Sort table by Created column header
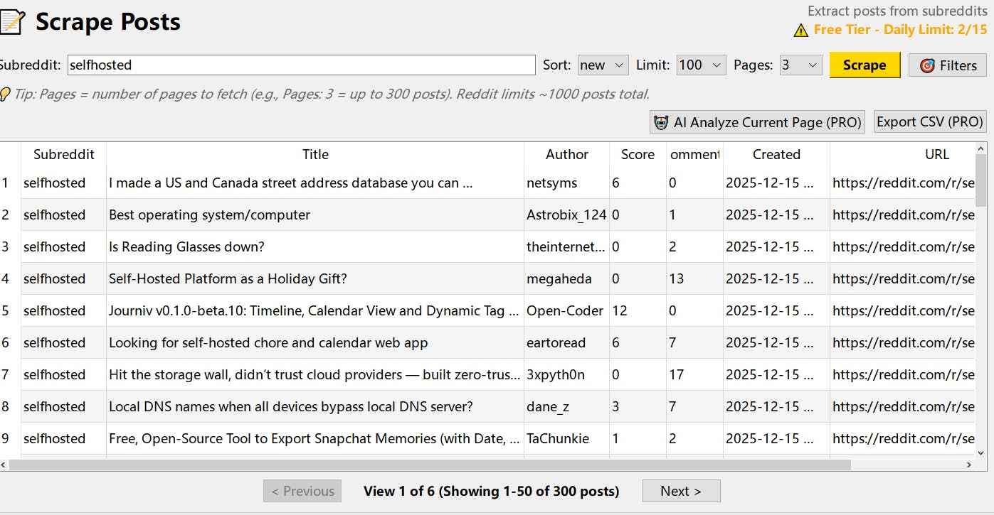The image size is (994, 515). tap(776, 154)
